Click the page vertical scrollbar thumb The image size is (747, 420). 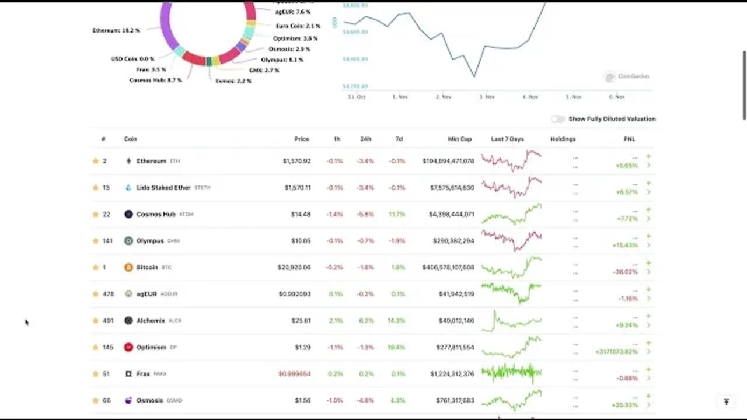click(x=744, y=85)
